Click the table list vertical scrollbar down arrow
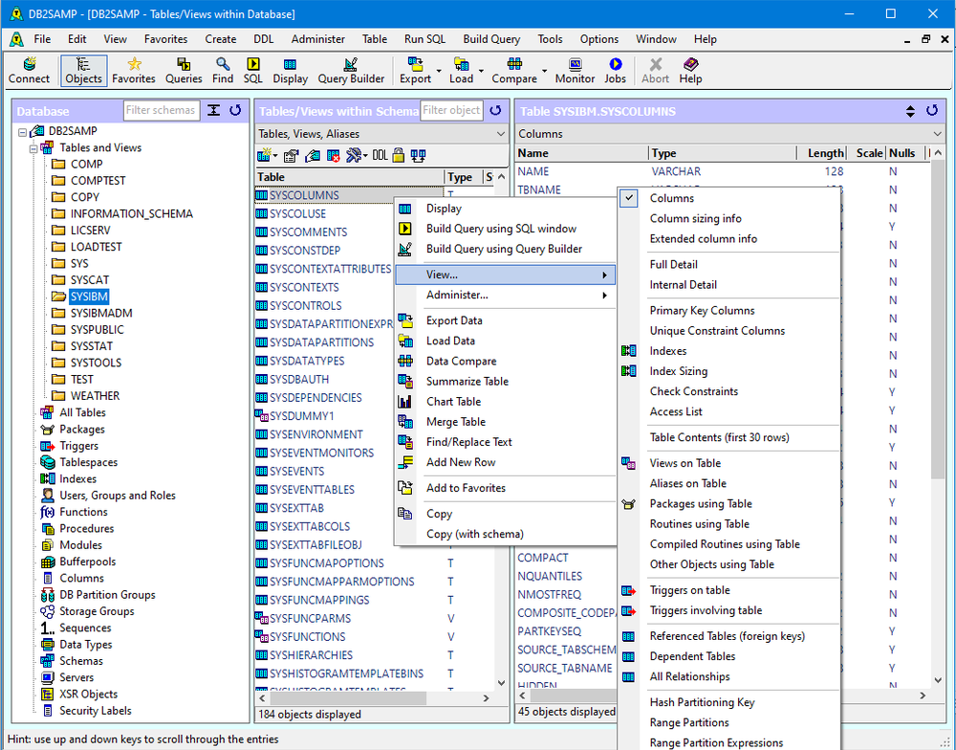The width and height of the screenshot is (956, 750). pos(501,683)
